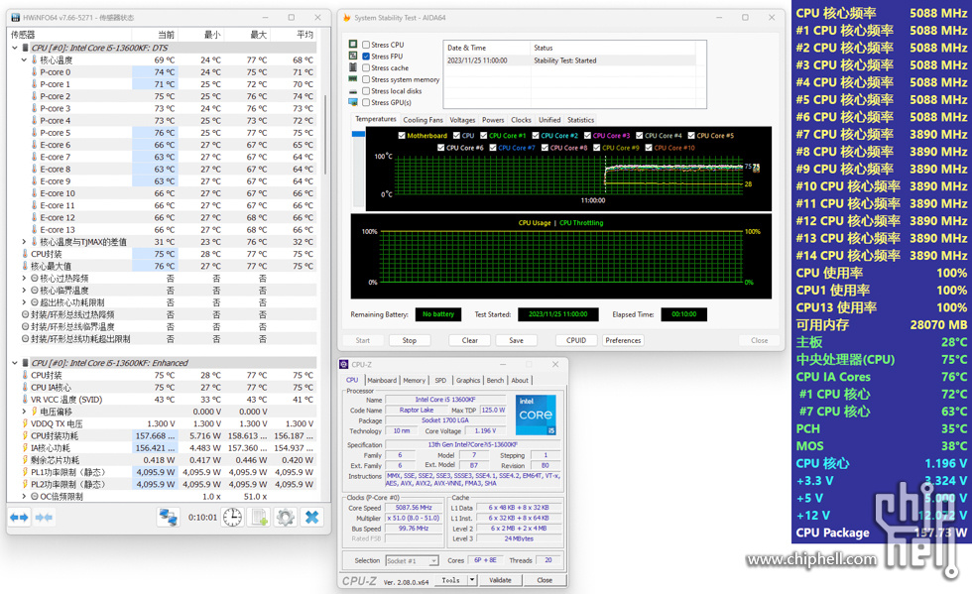Click the chip icon of CPU [#0] DTS header
972x594 pixels.
[x=26, y=48]
